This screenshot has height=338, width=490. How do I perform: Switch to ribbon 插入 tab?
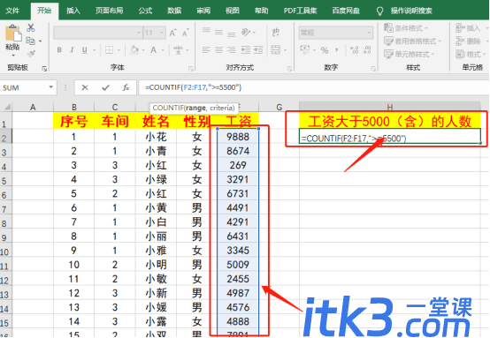pos(73,11)
